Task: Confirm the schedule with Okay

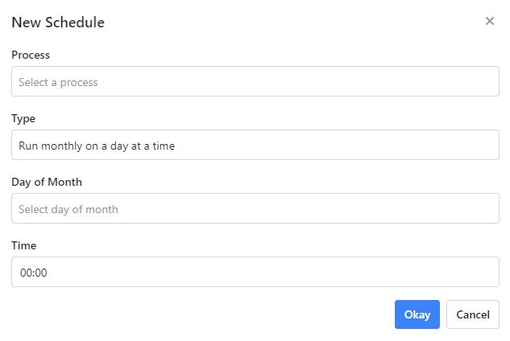Action: coord(417,314)
